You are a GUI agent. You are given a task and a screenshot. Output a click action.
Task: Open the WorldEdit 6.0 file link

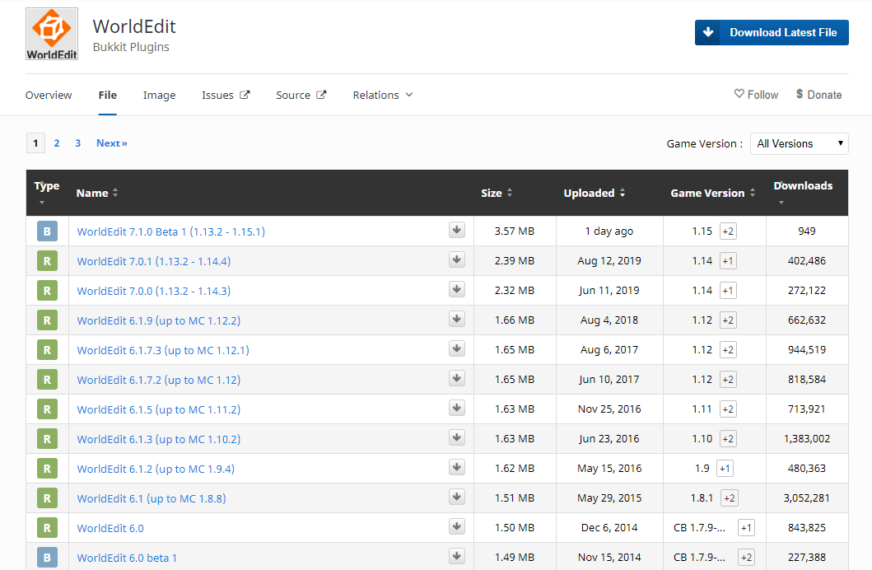pos(110,528)
